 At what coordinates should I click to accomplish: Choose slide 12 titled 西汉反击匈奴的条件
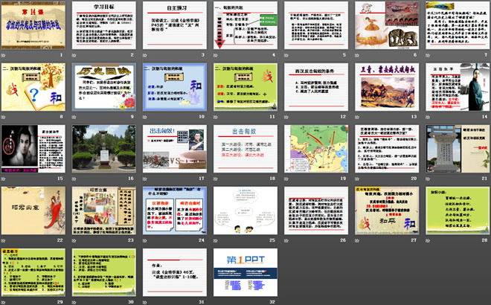coord(315,86)
